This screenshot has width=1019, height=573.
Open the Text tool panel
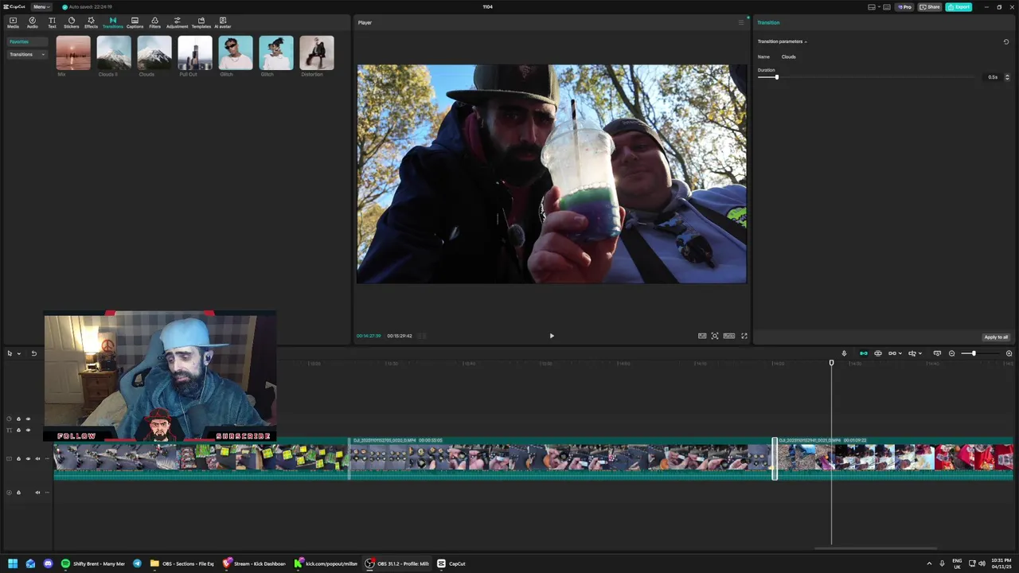52,22
